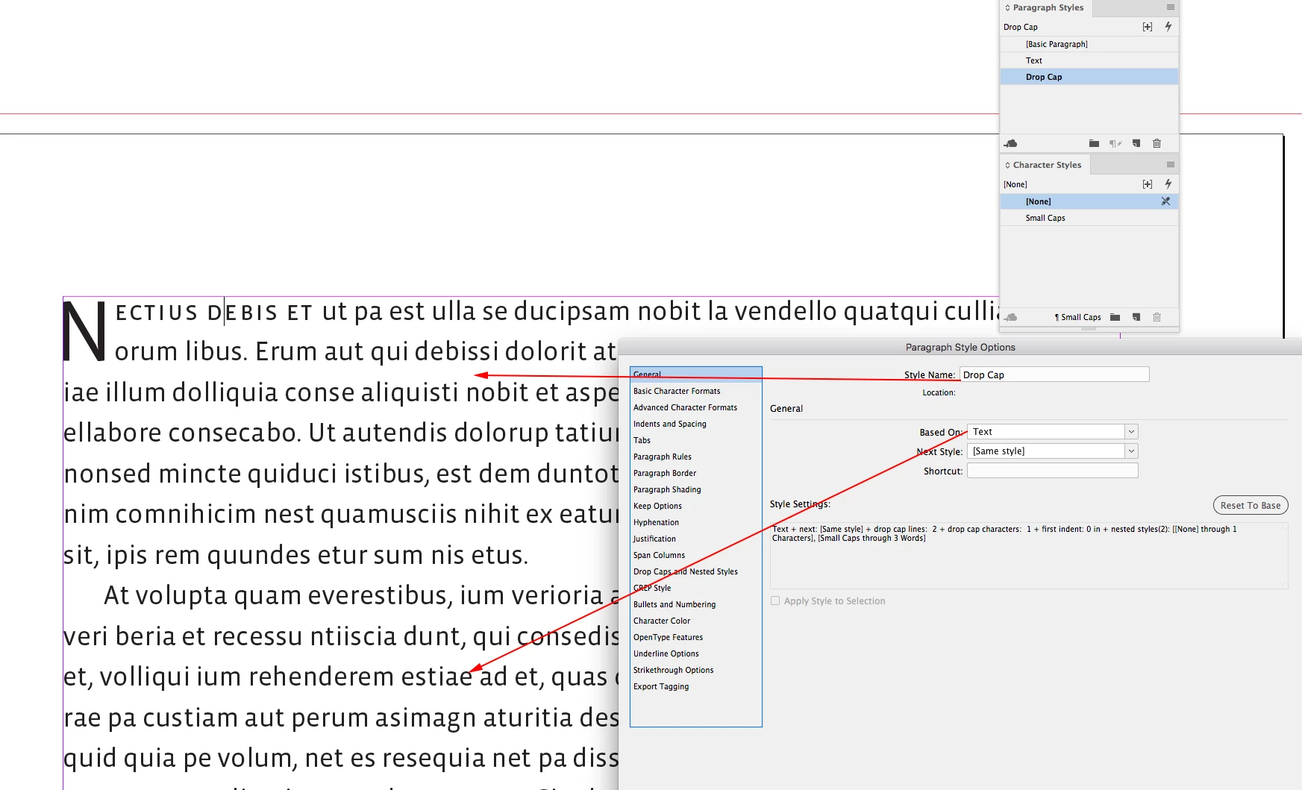Open Hyphenation category

(696, 522)
